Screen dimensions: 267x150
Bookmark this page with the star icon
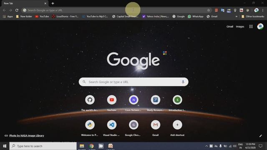pyautogui.click(x=209, y=10)
